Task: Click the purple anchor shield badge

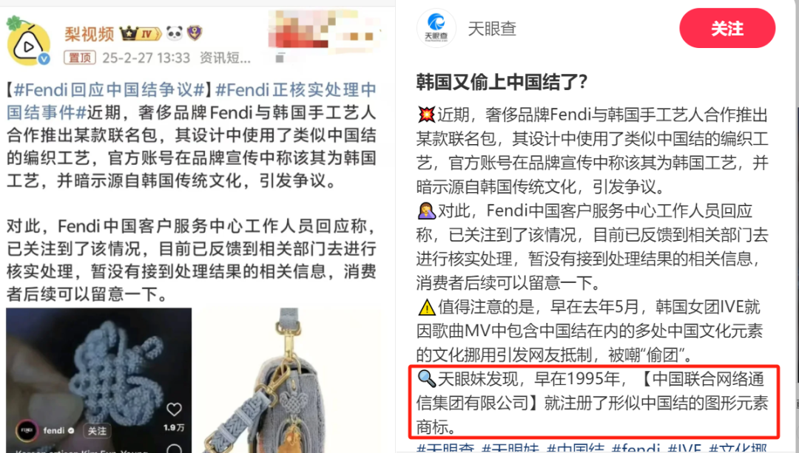Action: [194, 33]
